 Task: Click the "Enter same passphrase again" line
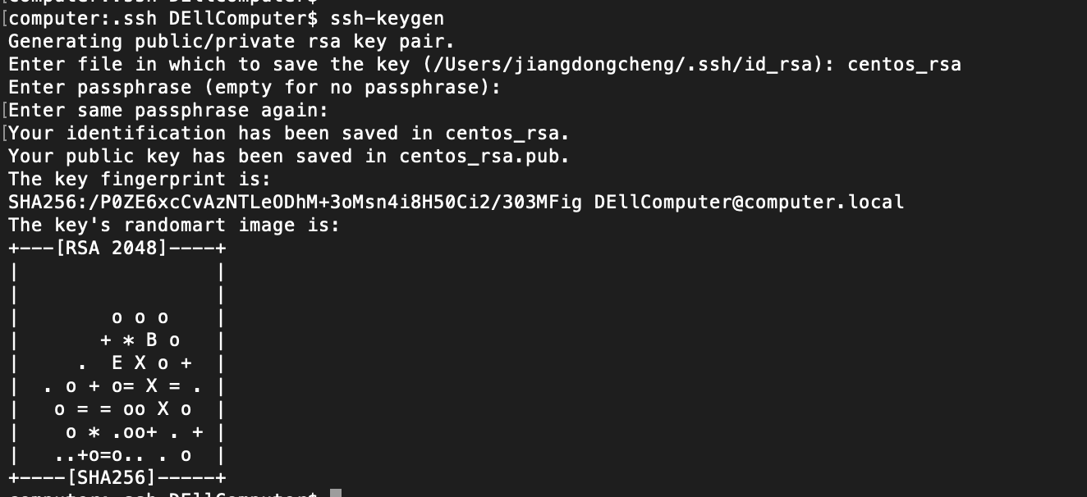point(168,110)
